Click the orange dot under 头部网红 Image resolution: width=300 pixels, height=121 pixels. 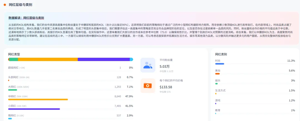(9, 80)
